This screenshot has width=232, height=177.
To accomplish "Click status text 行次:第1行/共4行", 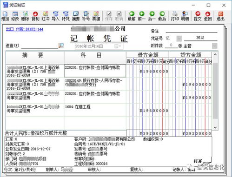I will (x=20, y=170).
